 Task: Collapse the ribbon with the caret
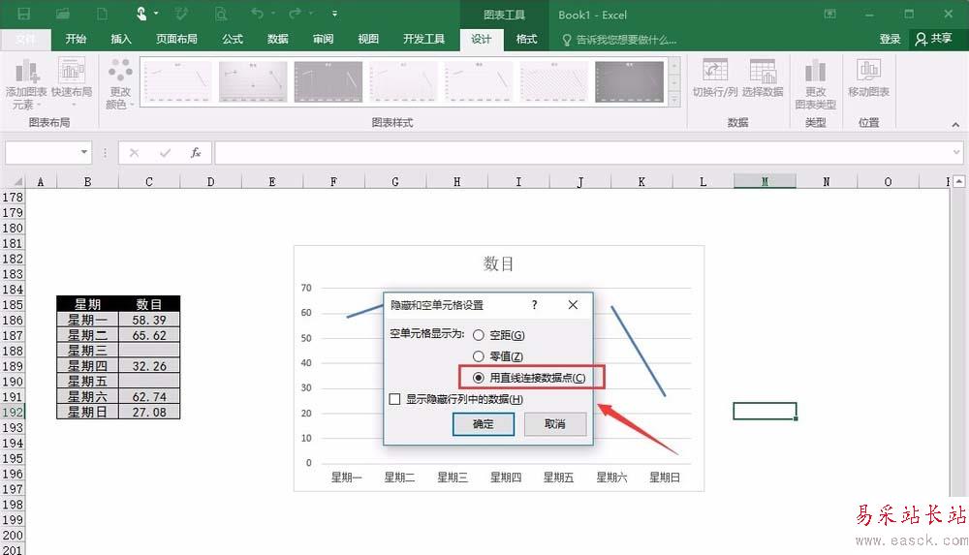coord(955,125)
